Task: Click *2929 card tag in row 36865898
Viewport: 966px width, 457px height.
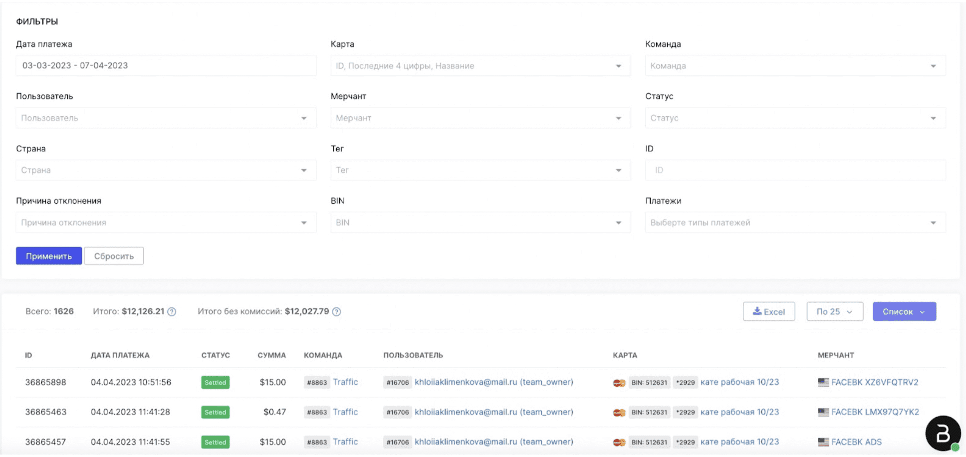Action: coord(685,383)
